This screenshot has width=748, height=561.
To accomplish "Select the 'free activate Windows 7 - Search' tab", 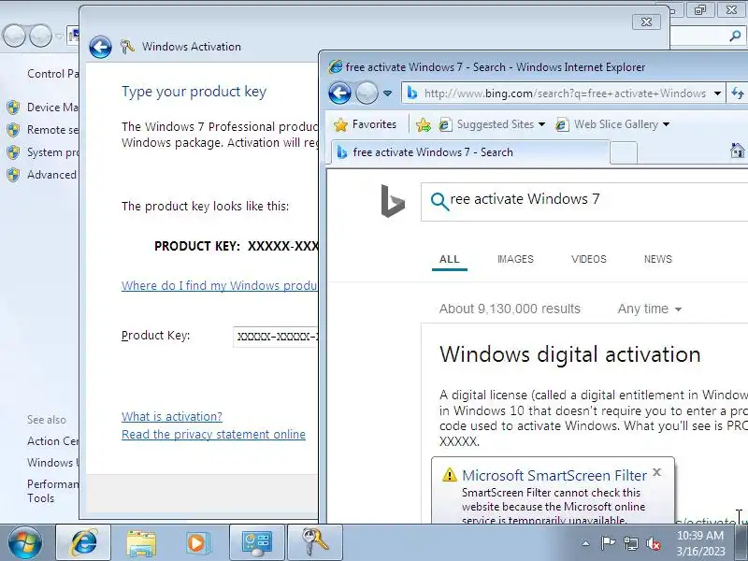I will pyautogui.click(x=470, y=152).
